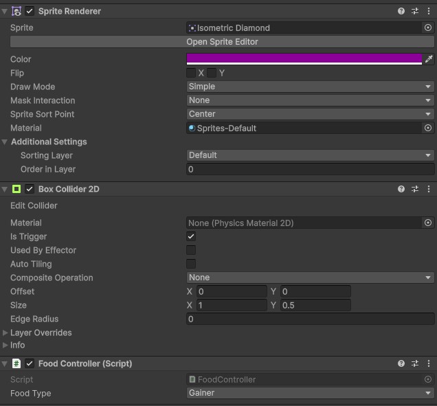This screenshot has height=406, width=437.
Task: Open the Food Type dropdown
Action: click(x=310, y=393)
